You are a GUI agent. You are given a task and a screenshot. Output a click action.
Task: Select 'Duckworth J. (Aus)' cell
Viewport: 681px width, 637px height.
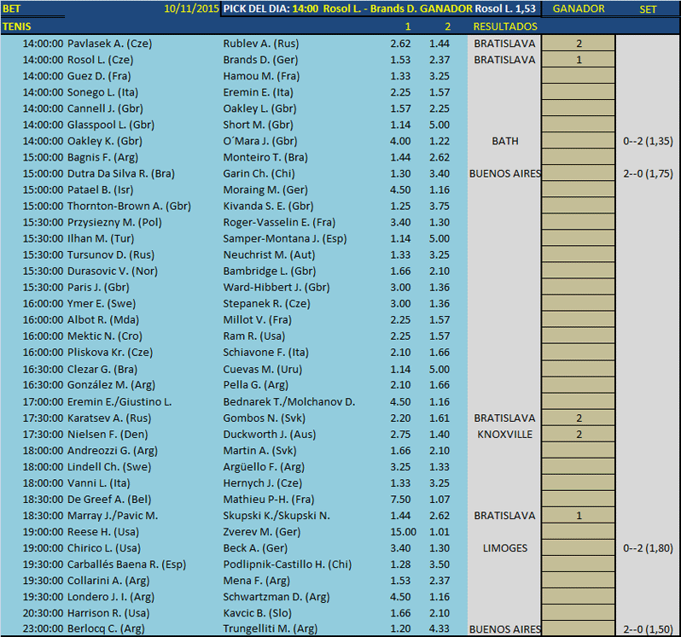pos(270,435)
